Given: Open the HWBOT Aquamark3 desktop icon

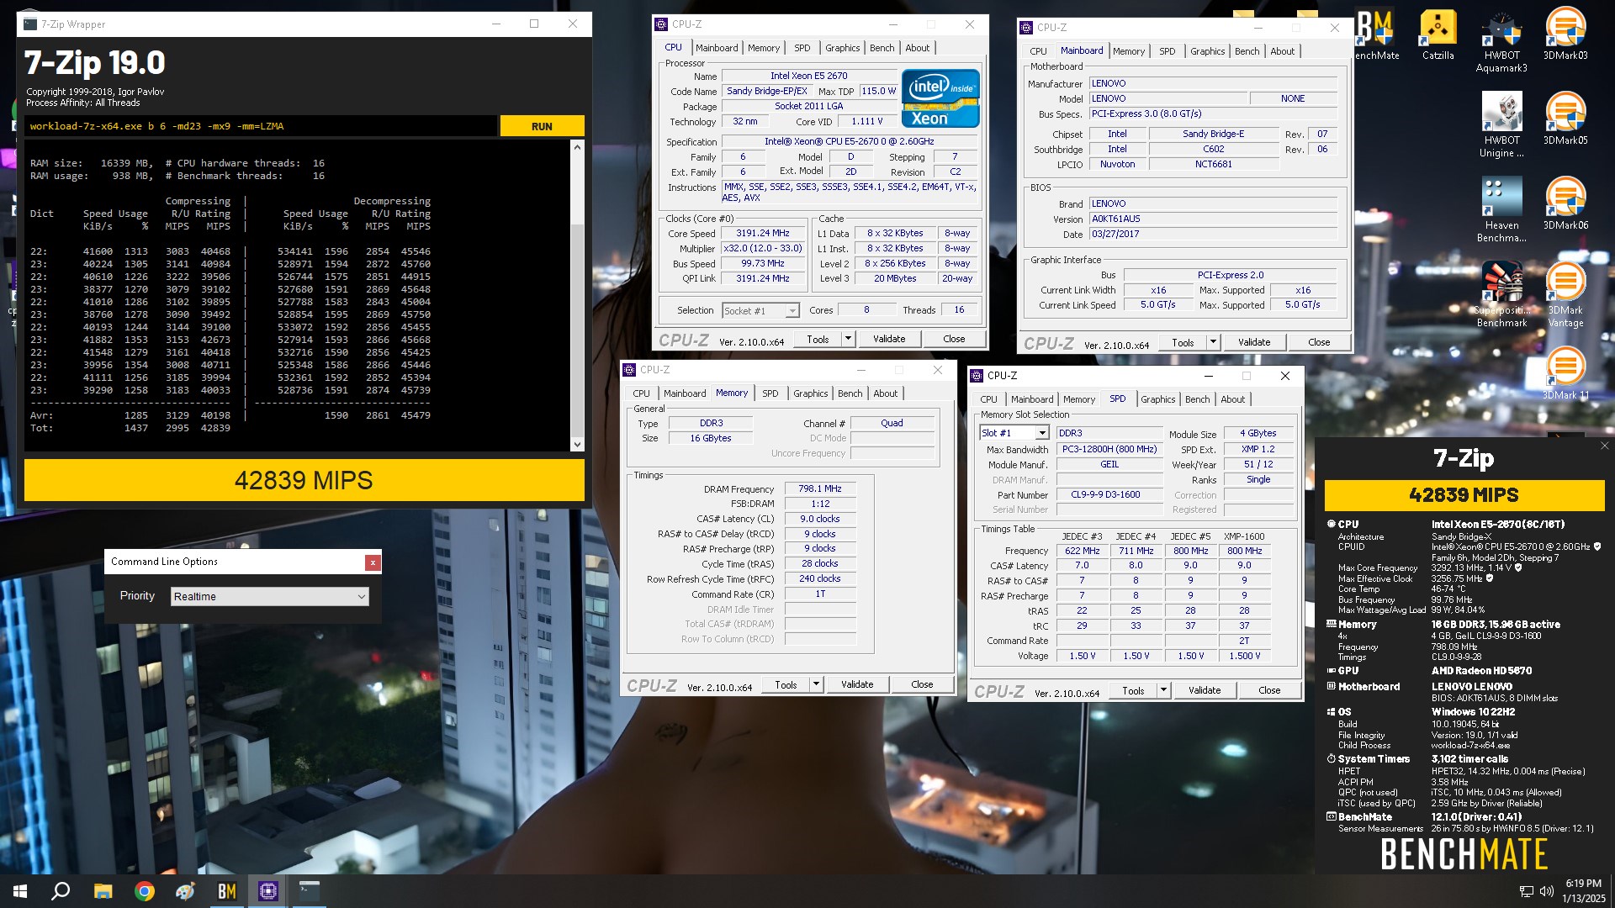Looking at the screenshot, I should coord(1501,40).
